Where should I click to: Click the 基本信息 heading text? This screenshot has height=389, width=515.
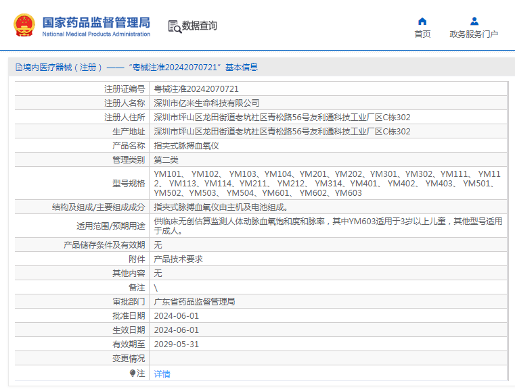pyautogui.click(x=242, y=68)
